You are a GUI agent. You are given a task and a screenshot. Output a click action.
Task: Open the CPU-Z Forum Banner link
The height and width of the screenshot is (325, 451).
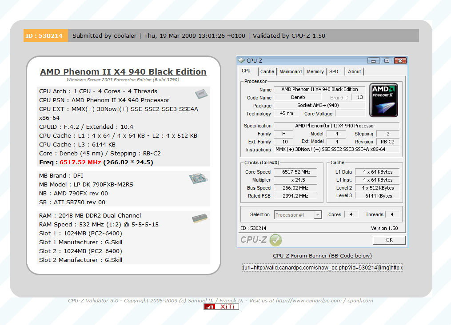coord(322,256)
